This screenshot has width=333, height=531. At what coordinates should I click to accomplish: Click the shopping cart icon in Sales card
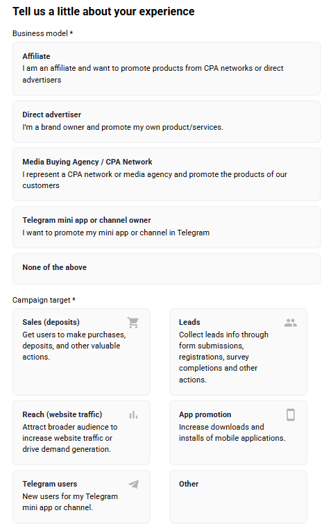tap(133, 322)
